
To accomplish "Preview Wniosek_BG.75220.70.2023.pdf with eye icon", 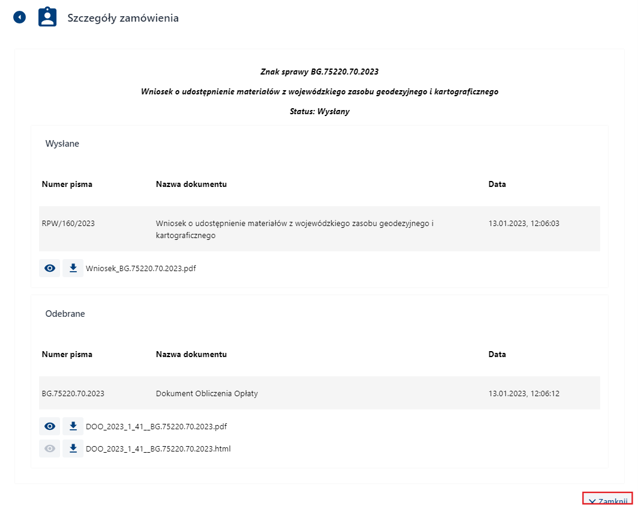I will pyautogui.click(x=50, y=268).
